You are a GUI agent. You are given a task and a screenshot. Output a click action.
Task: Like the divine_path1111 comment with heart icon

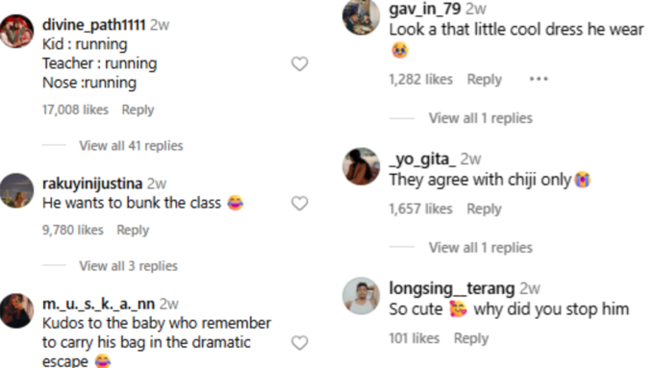[299, 63]
